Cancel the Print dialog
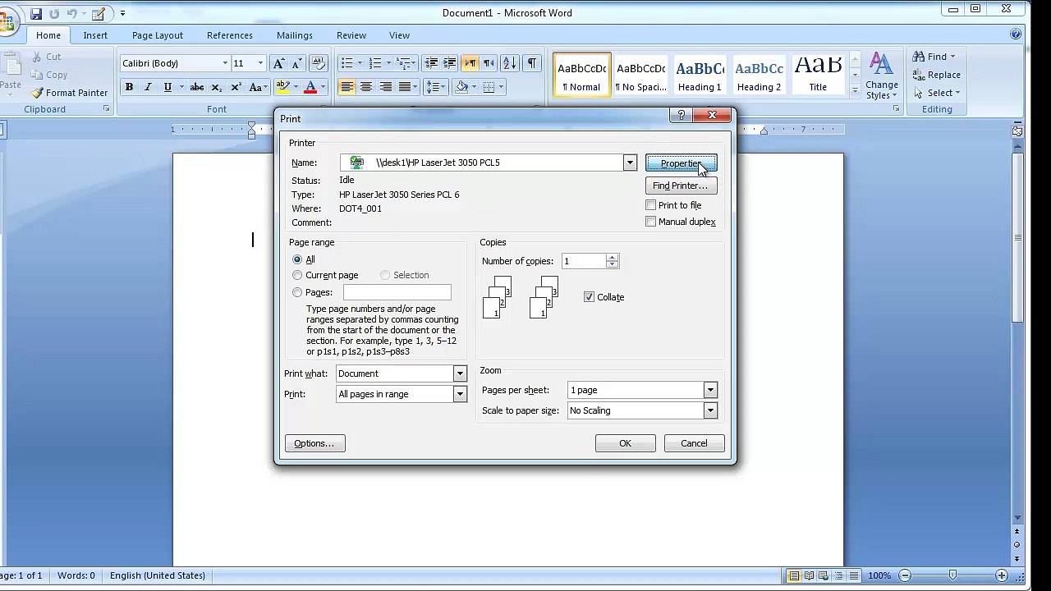This screenshot has width=1051, height=591. click(x=694, y=443)
